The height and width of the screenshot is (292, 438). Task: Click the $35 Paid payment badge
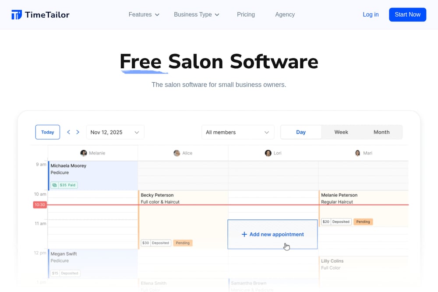pos(64,185)
